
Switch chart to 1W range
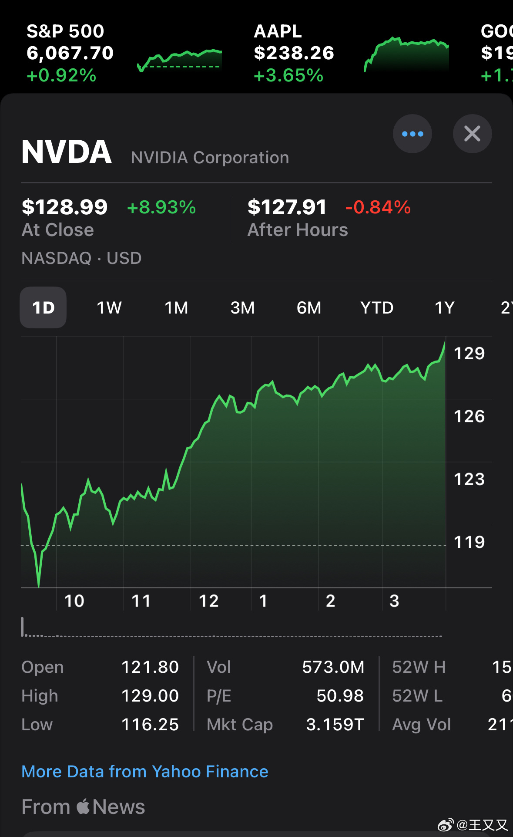coord(109,307)
